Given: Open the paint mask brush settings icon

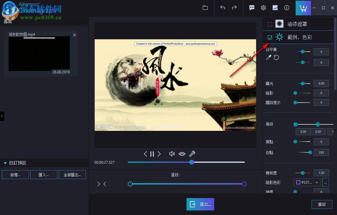Looking at the screenshot, I should (279, 23).
